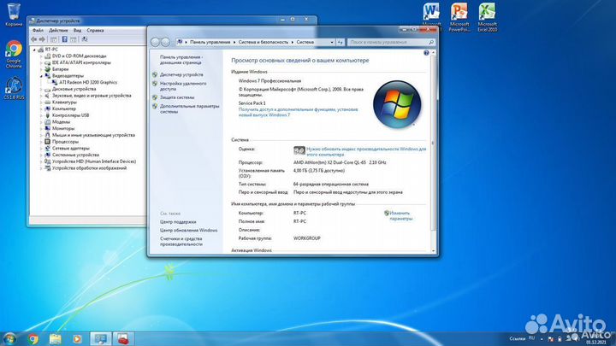
Task: Select the Microsoft Excel 2010 desktop shortcut
Action: 488,17
